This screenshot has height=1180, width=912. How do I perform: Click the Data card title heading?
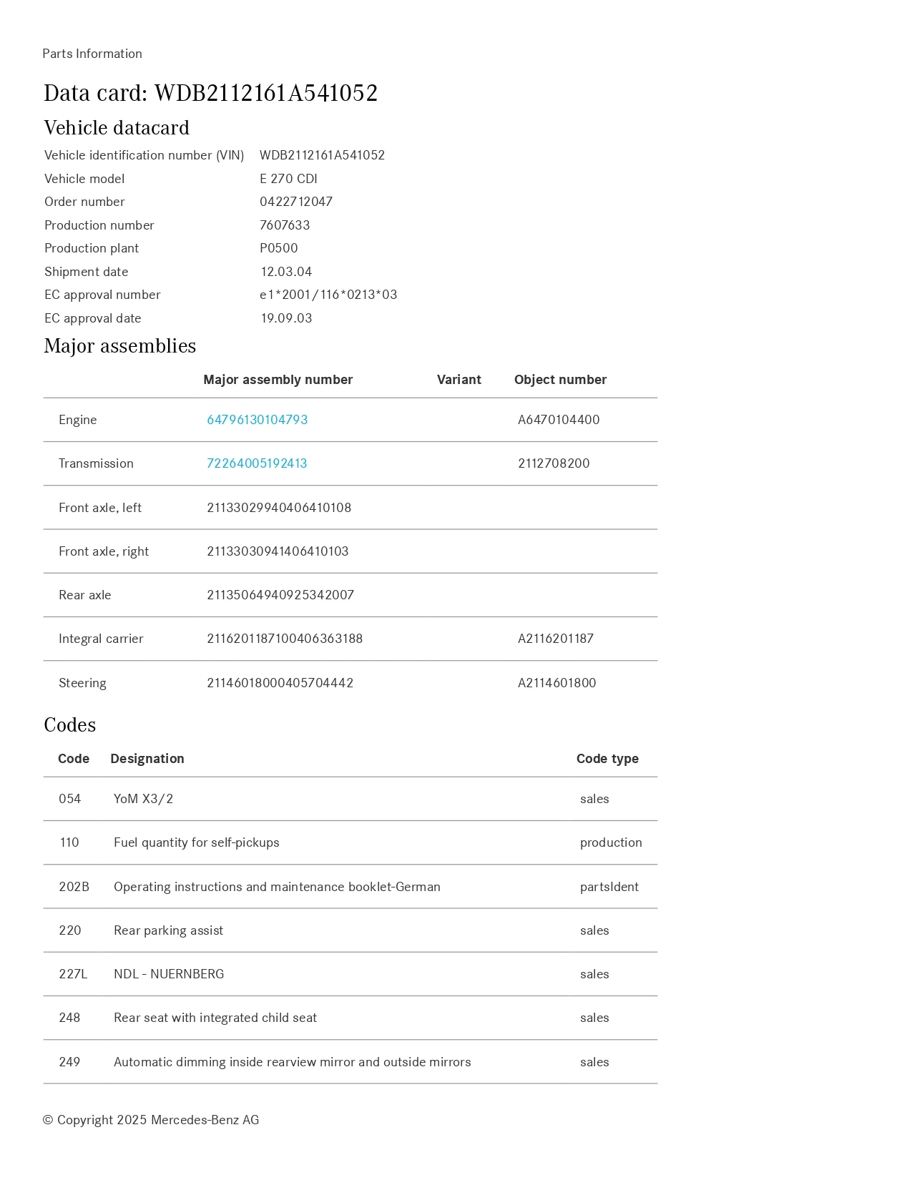tap(210, 93)
